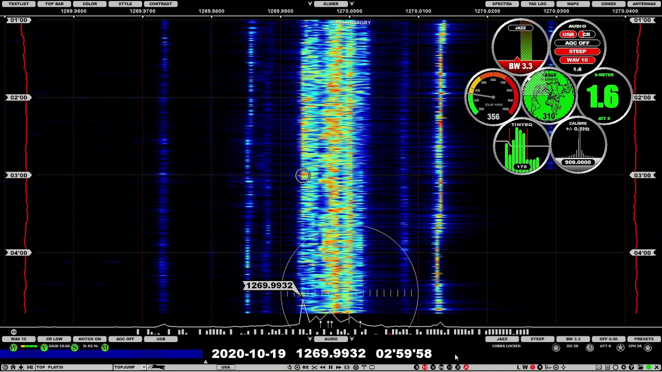Click the OFF 0.00 button

click(x=608, y=339)
